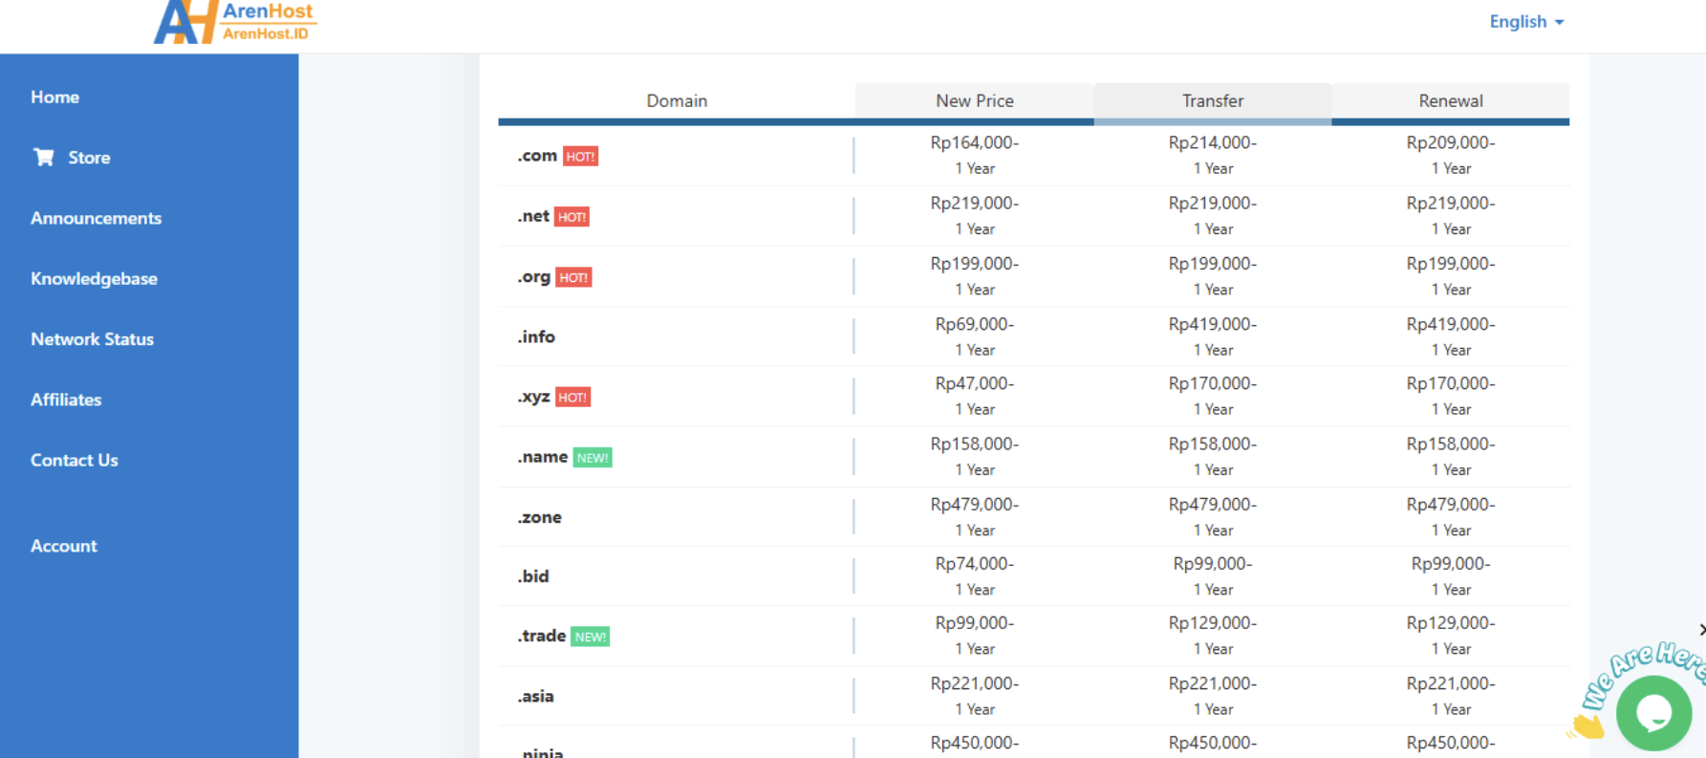Click the Store cart icon

[44, 157]
